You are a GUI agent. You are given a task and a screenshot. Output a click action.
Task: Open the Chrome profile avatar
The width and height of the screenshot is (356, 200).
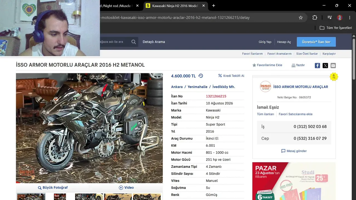coord(340,17)
